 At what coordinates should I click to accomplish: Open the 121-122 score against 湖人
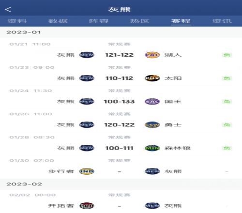(x=119, y=55)
